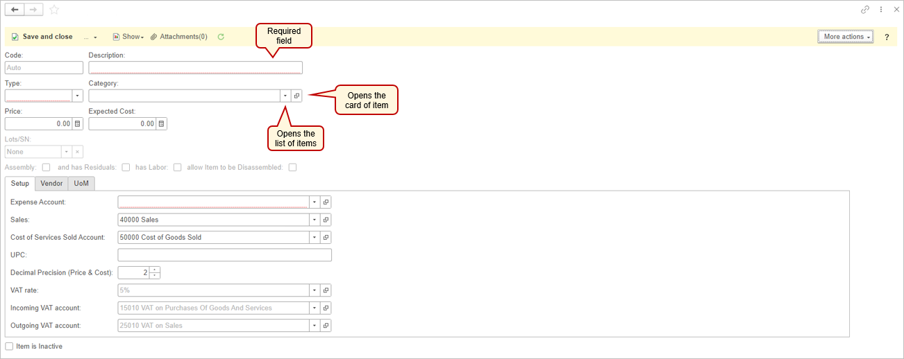Viewport: 904px width, 359px height.
Task: Increase Decimal Precision with up arrow
Action: click(155, 270)
